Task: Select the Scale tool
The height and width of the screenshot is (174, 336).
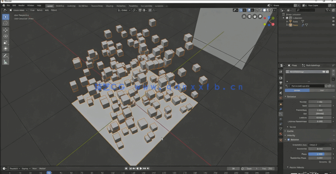Action: click(x=6, y=42)
